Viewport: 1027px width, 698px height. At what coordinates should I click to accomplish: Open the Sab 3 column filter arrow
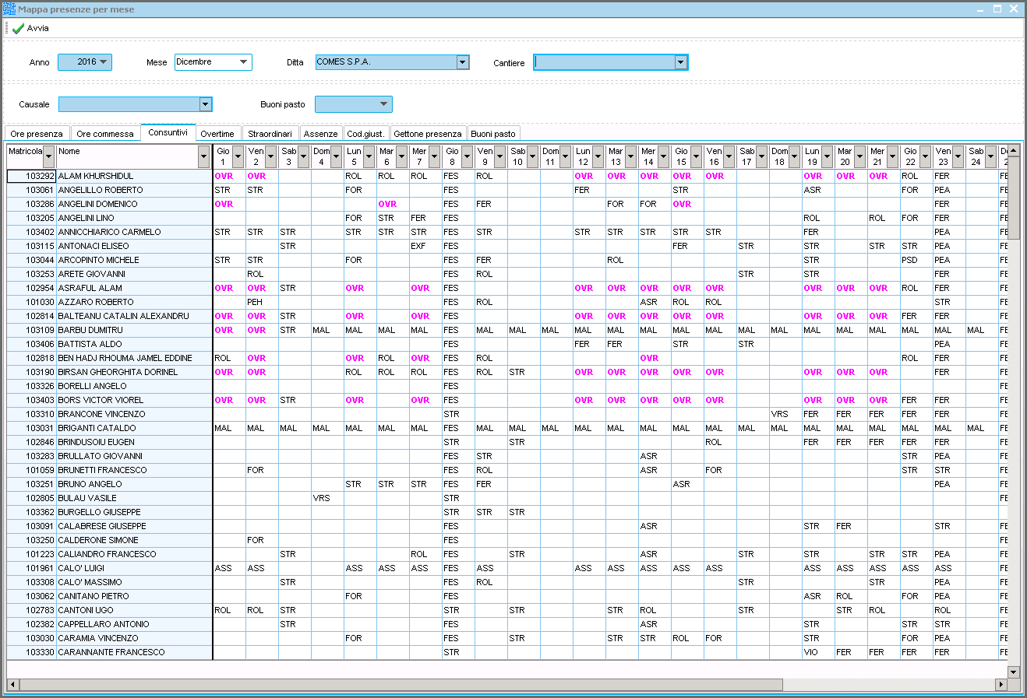pos(304,156)
